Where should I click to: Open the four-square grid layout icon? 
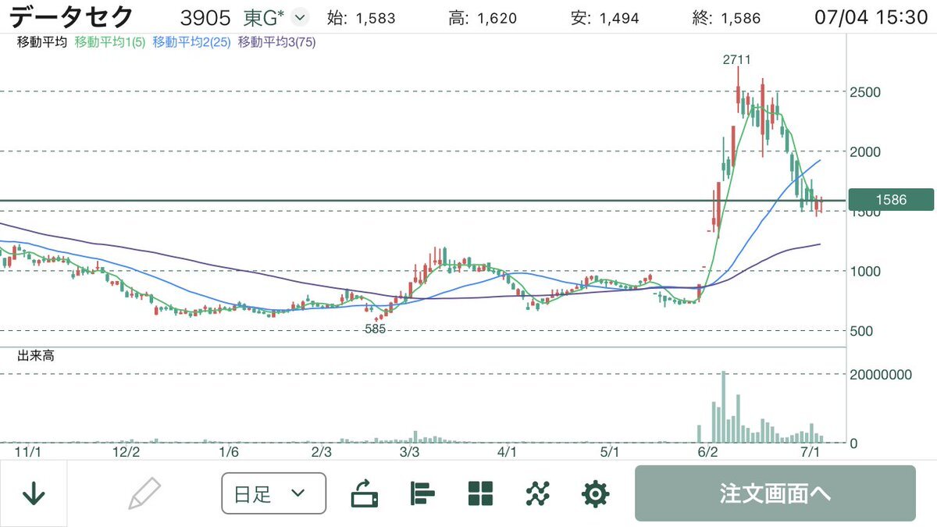pos(480,493)
